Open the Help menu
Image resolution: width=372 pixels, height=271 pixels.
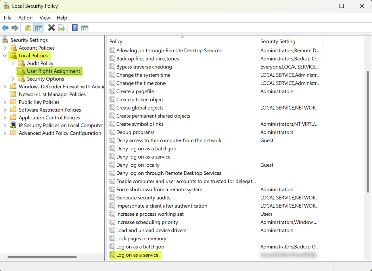(62, 17)
